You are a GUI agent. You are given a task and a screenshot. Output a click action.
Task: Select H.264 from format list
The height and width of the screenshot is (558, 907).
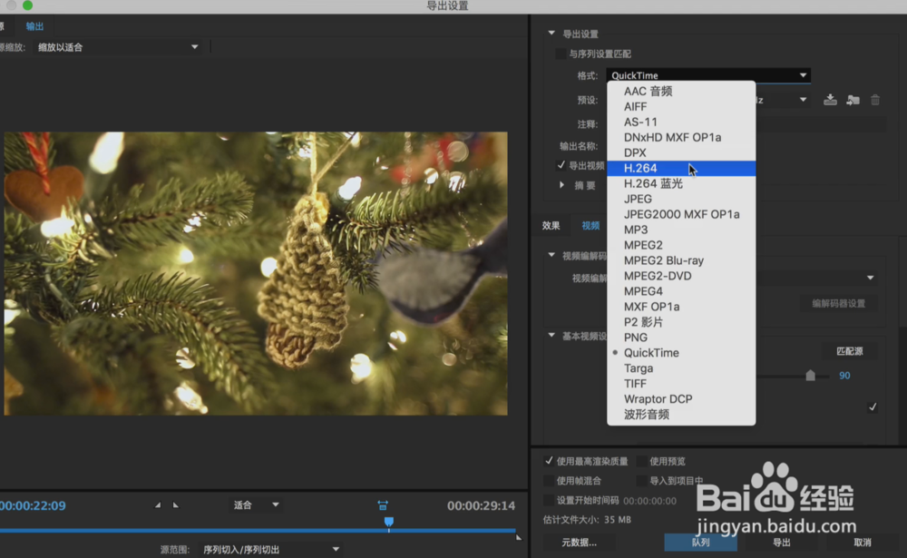click(x=681, y=168)
